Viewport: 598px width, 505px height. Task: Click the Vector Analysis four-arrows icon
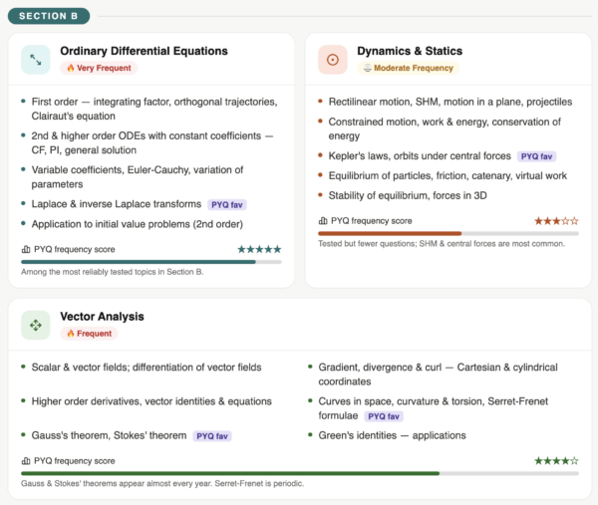point(36,325)
